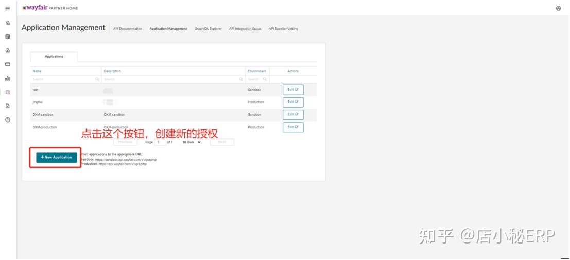Click Edit for the jinghui application
The image size is (570, 260).
pyautogui.click(x=293, y=102)
